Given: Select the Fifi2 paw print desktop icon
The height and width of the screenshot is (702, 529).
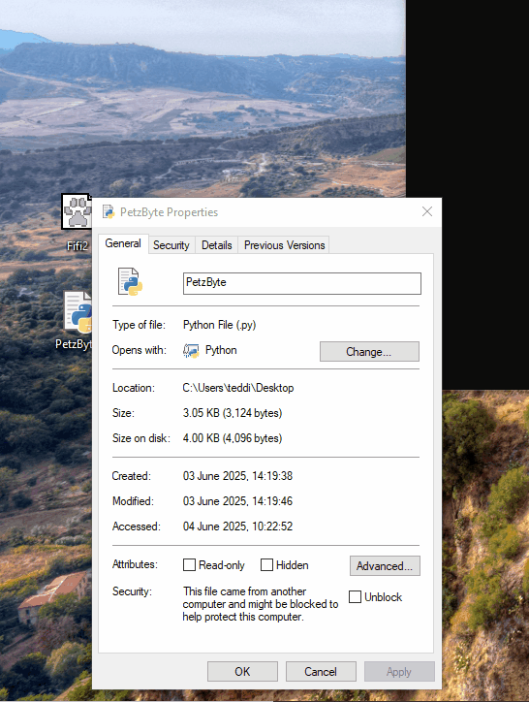Looking at the screenshot, I should point(77,211).
